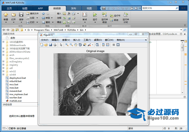Click the fx insert function icon
The image size is (189, 132).
(69, 13)
